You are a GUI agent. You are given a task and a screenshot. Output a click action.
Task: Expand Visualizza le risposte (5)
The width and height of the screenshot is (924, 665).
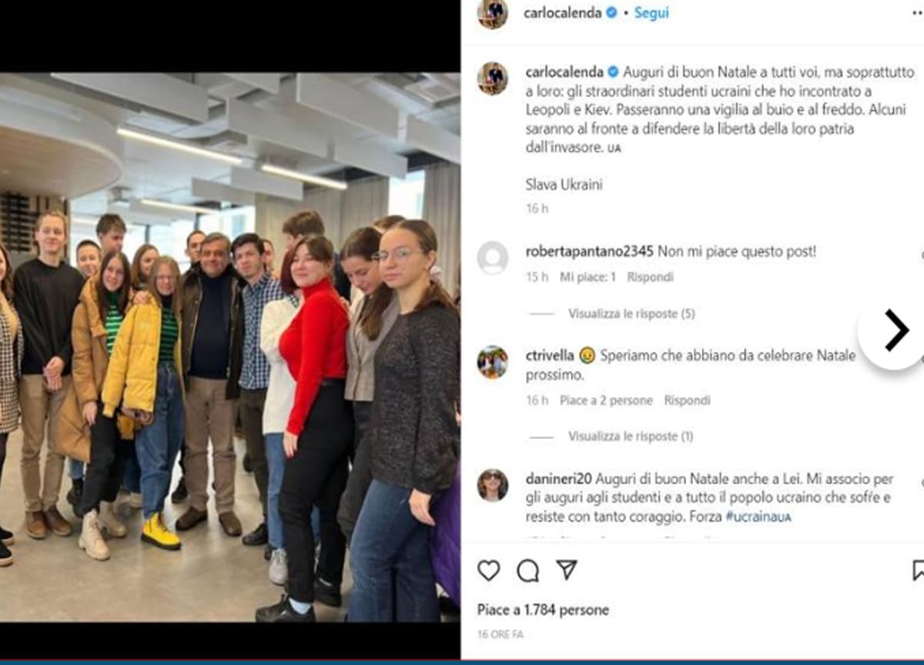[x=631, y=314]
